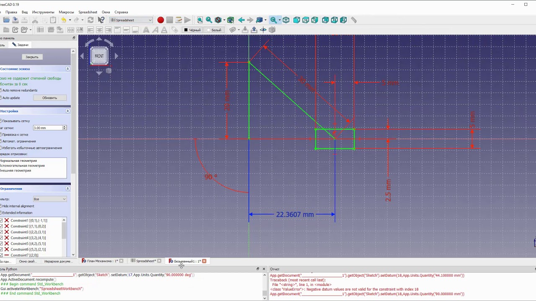Toggle Auto update checkbox
This screenshot has height=301, width=536.
click(x=1, y=98)
